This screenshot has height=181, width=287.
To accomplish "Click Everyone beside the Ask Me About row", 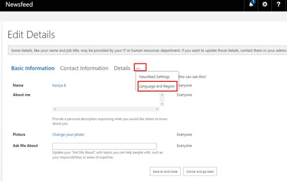I will point(184,146).
